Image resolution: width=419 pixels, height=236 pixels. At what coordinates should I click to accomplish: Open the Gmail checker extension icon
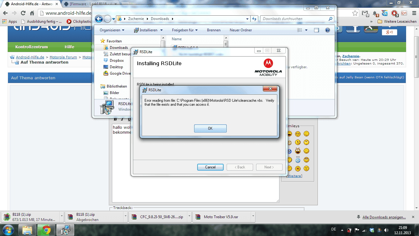pyautogui.click(x=365, y=13)
